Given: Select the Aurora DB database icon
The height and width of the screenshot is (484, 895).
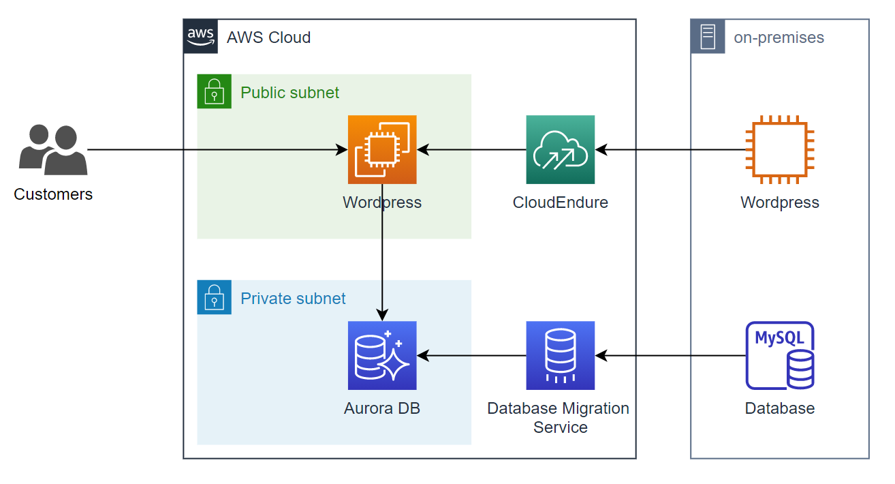Looking at the screenshot, I should pos(382,355).
